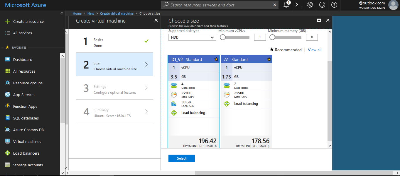Image resolution: width=400 pixels, height=176 pixels.
Task: Open the help question mark icon
Action: 334,5
